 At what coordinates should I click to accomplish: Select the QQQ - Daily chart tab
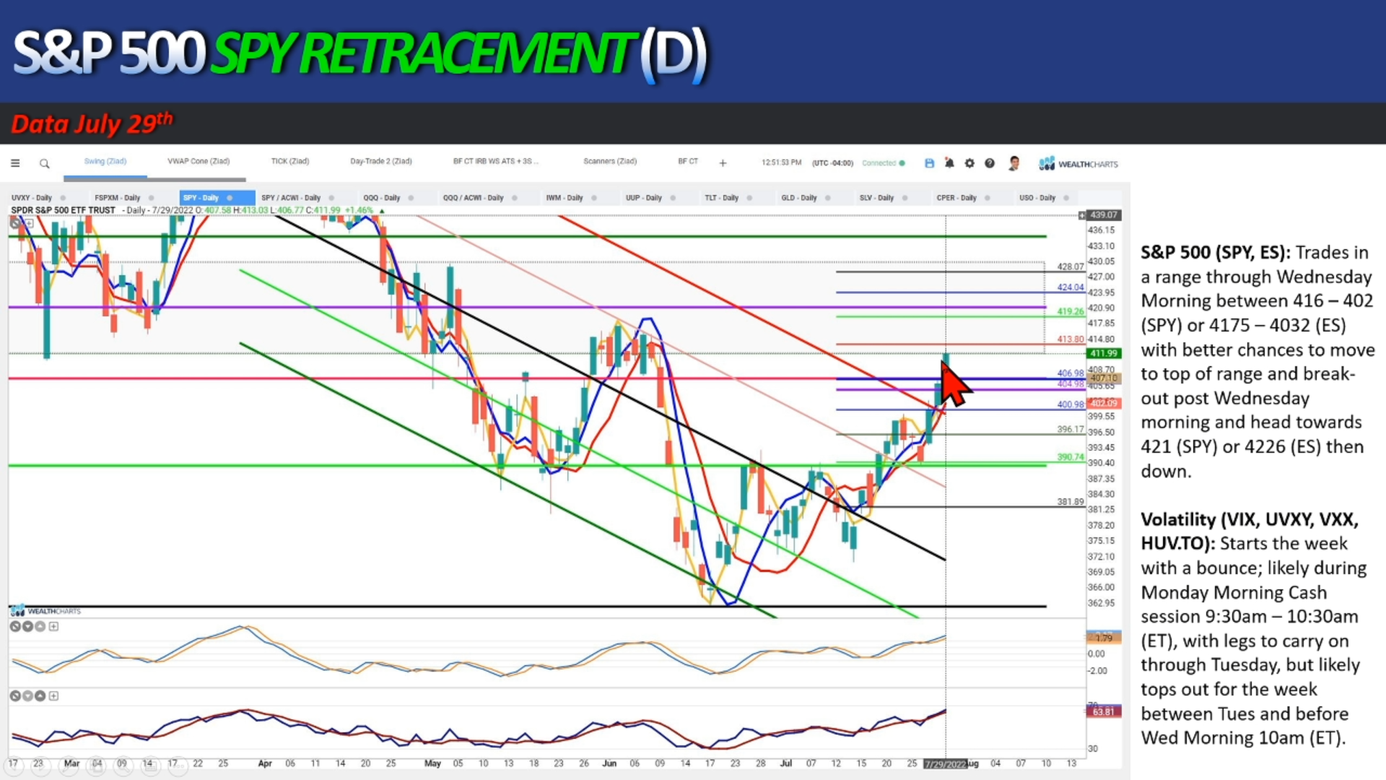point(382,198)
